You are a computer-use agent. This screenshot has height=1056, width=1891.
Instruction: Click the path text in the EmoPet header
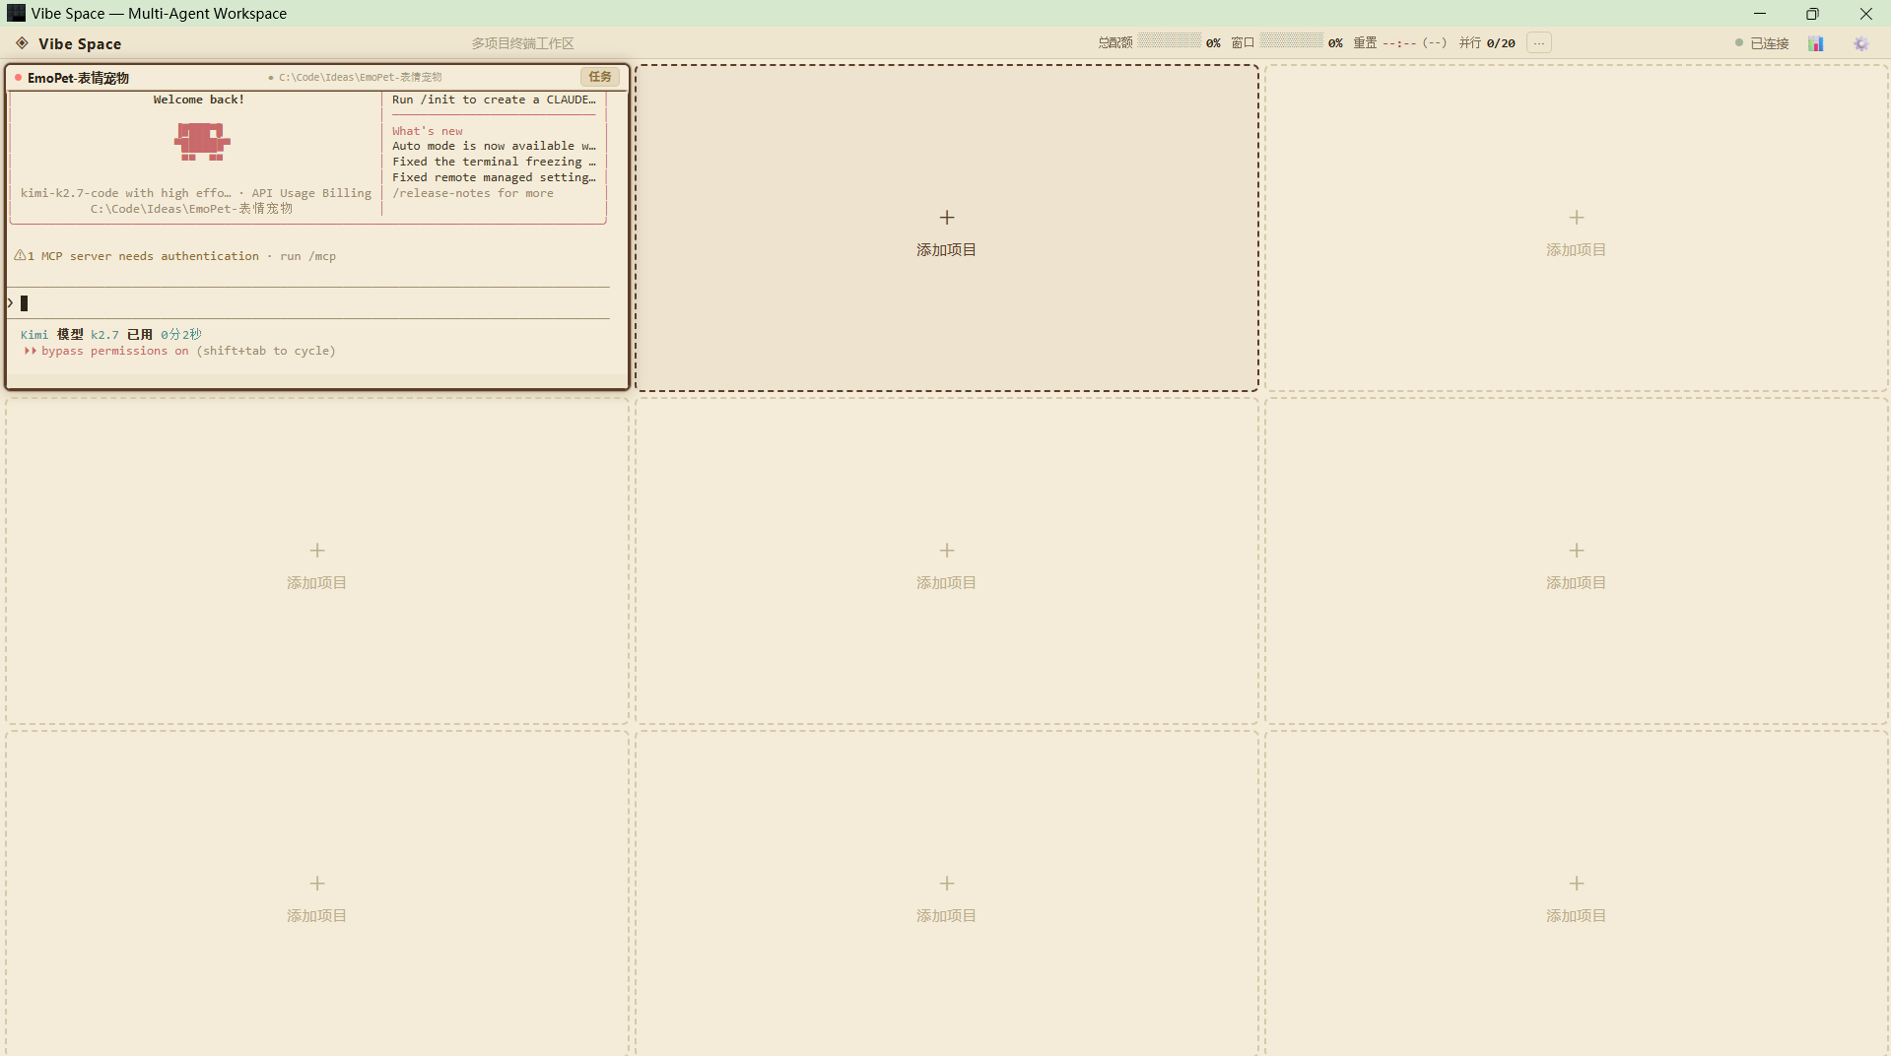pos(360,77)
